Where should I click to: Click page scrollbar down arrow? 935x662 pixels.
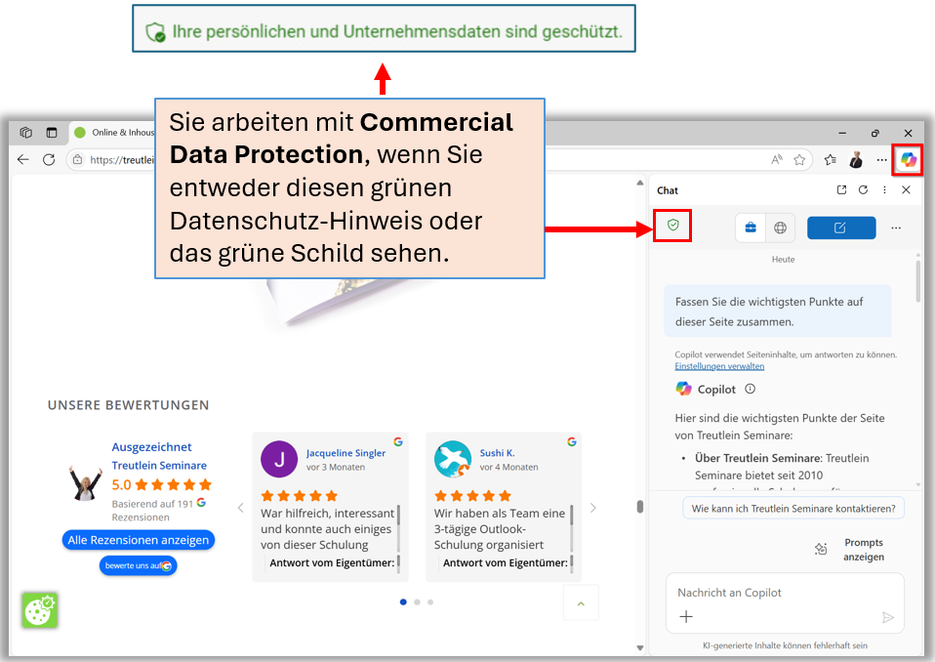coord(640,647)
